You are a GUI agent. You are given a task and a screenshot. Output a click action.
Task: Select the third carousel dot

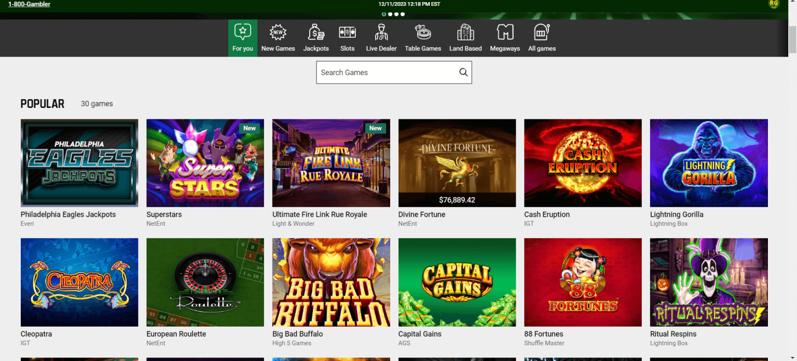click(396, 14)
